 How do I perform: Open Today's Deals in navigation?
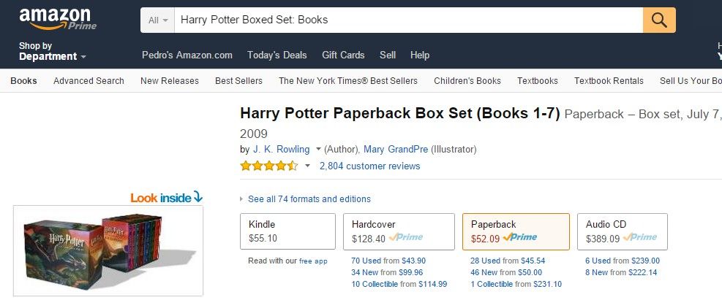(x=277, y=55)
